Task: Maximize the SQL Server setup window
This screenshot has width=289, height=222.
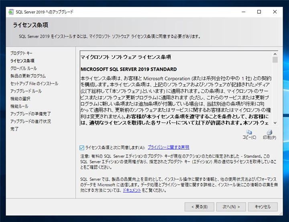Action: click(259, 12)
